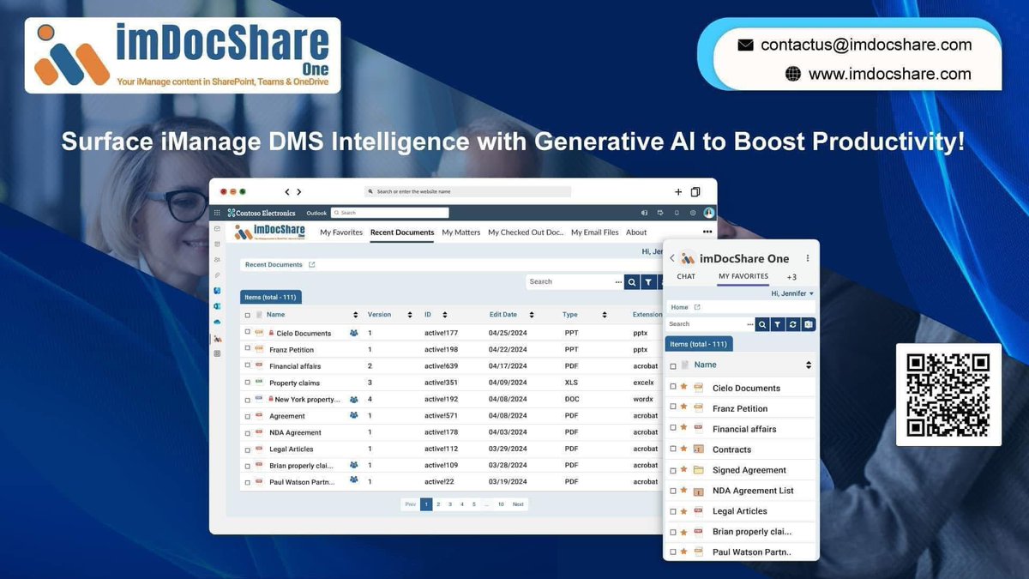Go to Next page in pagination

[x=518, y=504]
